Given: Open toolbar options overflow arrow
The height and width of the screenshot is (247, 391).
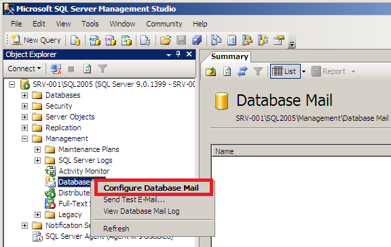Looking at the screenshot, I should pos(292,44).
